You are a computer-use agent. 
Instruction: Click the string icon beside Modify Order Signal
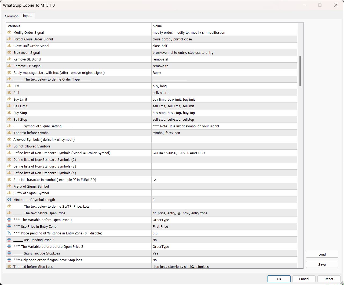pos(9,32)
